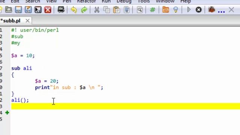The height and width of the screenshot is (135, 240).
Task: Click the 'ali();' call line
Action: (x=20, y=100)
